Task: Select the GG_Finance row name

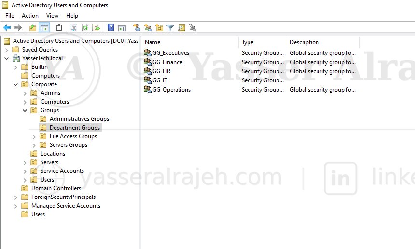Action: point(167,62)
